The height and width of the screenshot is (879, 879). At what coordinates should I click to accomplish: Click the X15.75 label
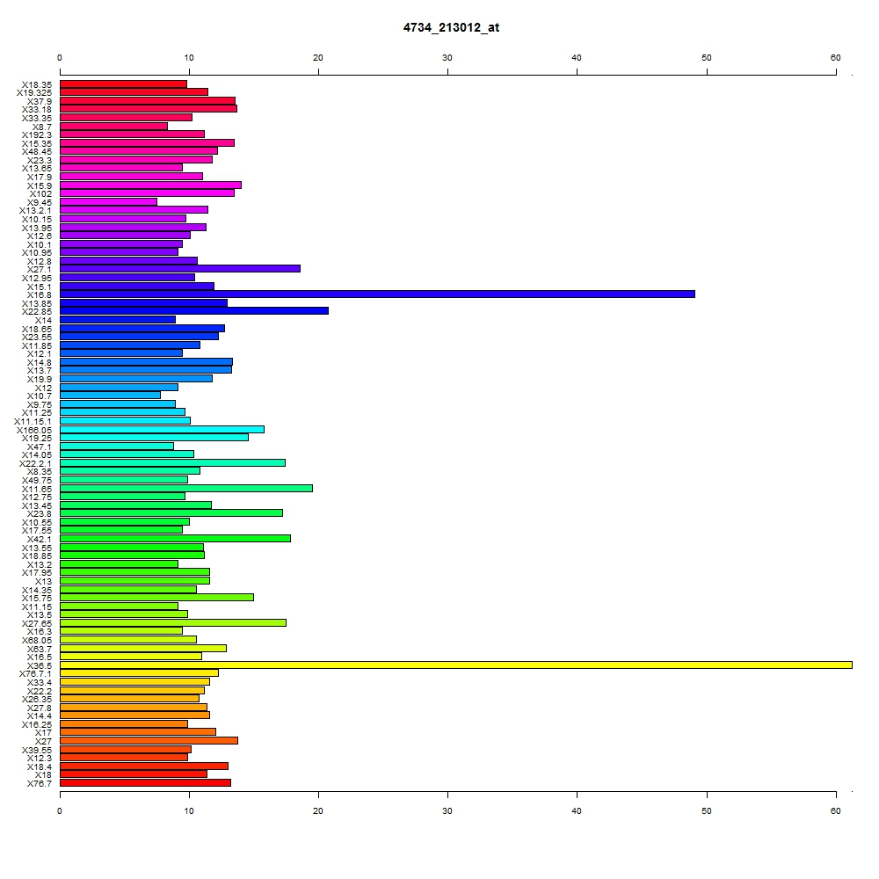click(x=36, y=598)
